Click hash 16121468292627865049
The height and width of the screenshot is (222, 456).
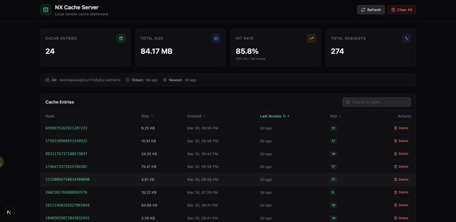click(x=67, y=205)
